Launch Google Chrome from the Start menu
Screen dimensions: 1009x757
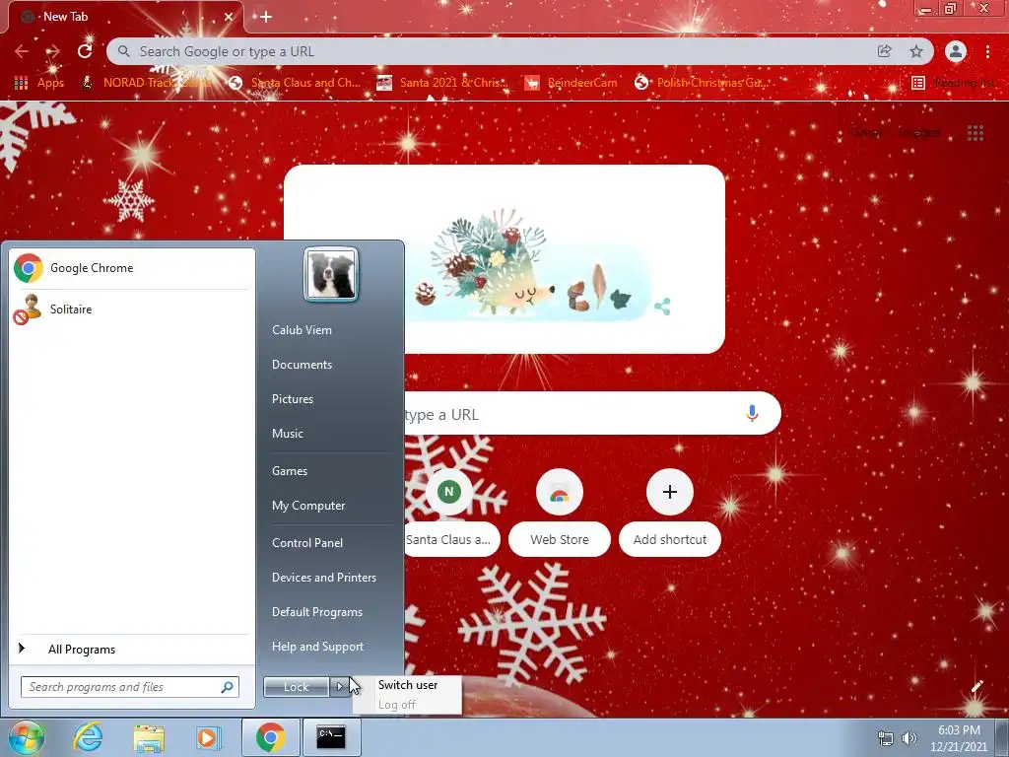click(x=131, y=268)
